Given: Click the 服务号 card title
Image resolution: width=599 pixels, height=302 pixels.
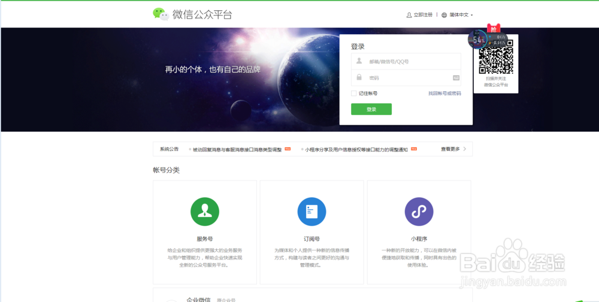Looking at the screenshot, I should tap(205, 239).
